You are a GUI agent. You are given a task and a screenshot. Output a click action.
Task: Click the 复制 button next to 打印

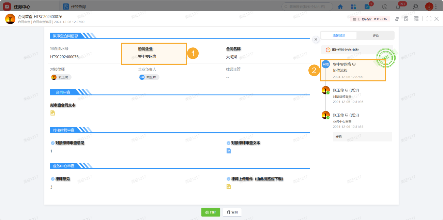[232, 212]
